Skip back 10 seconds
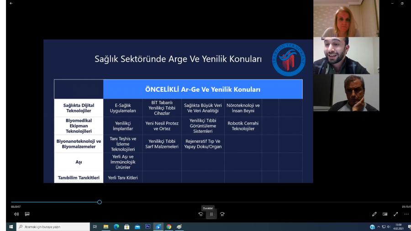 [200, 214]
